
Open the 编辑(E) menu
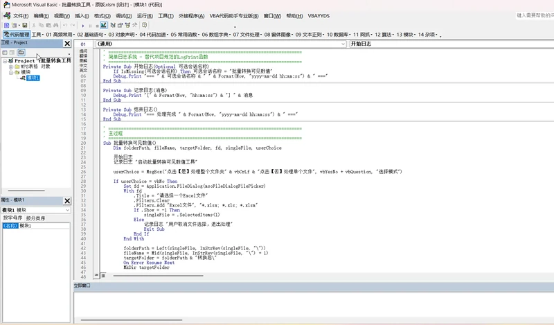(x=42, y=16)
